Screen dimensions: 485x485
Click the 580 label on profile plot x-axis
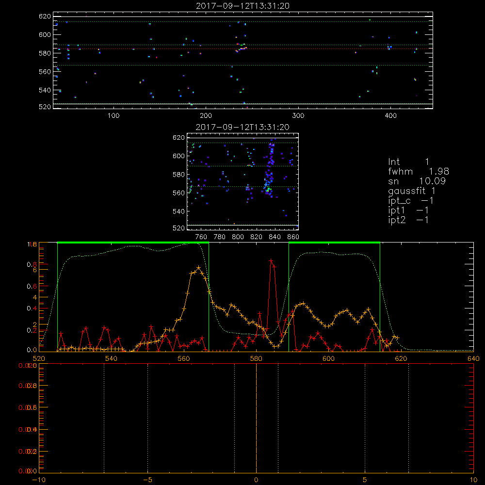coord(256,358)
